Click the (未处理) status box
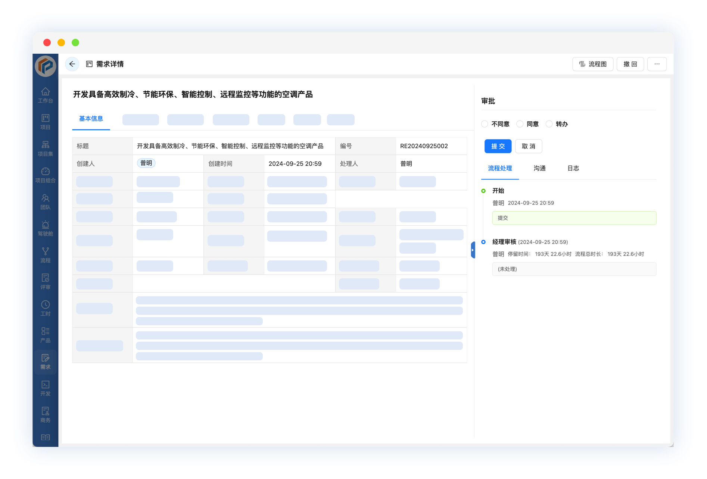 point(574,269)
